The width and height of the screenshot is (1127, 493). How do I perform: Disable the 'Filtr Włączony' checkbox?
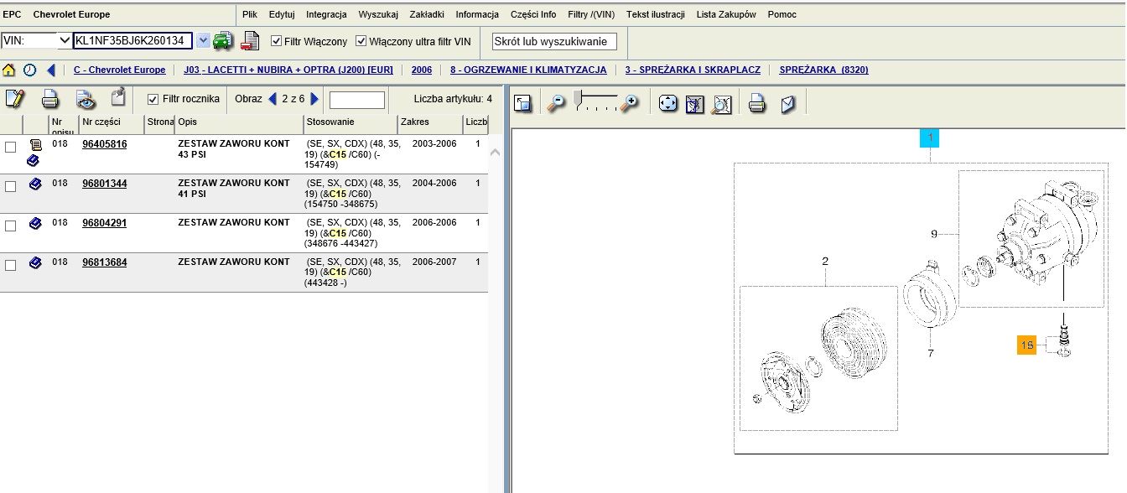pos(277,41)
